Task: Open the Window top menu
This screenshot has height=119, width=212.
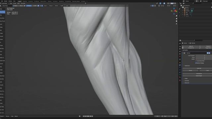Action: click(10, 1)
